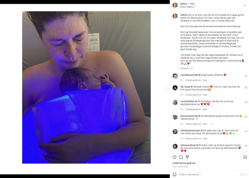View the 5,099 likes list
This screenshot has height=178, width=249.
point(184,163)
